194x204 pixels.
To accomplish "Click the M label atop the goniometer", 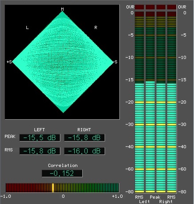I will click(x=62, y=9).
